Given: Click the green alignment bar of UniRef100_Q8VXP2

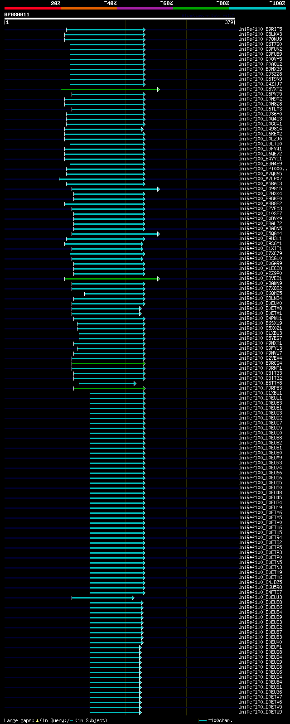Looking at the screenshot, I should tap(110, 89).
